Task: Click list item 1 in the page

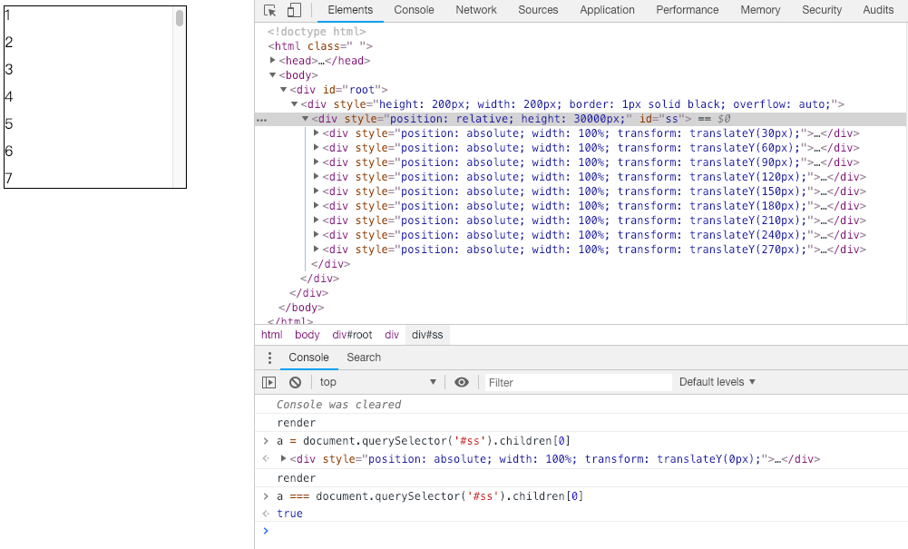Action: [x=8, y=15]
